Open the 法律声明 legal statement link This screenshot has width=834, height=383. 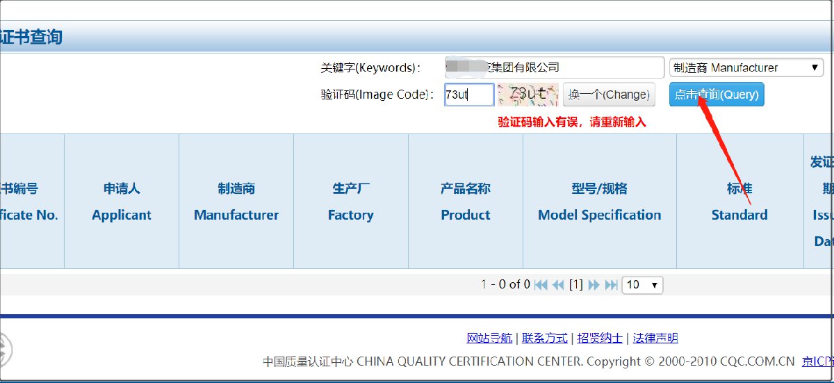655,338
